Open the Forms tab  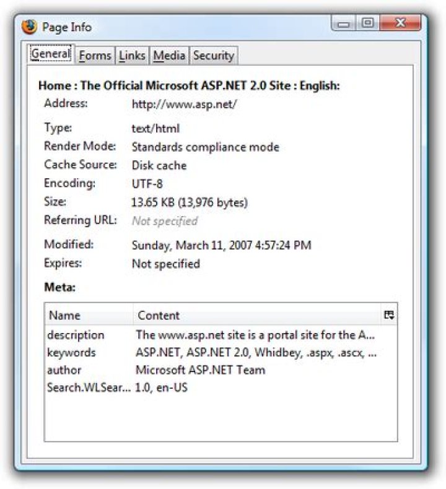coord(95,56)
